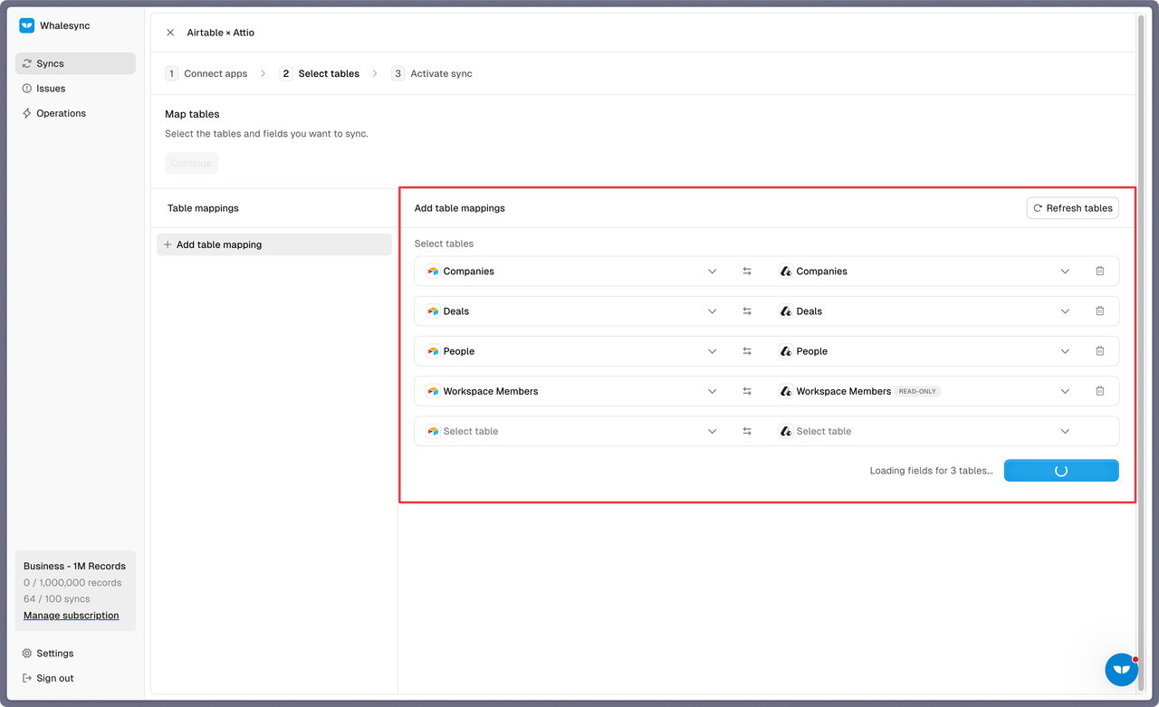This screenshot has height=707, width=1159.
Task: Open the Airtable Workspace Members dropdown
Action: pyautogui.click(x=572, y=391)
